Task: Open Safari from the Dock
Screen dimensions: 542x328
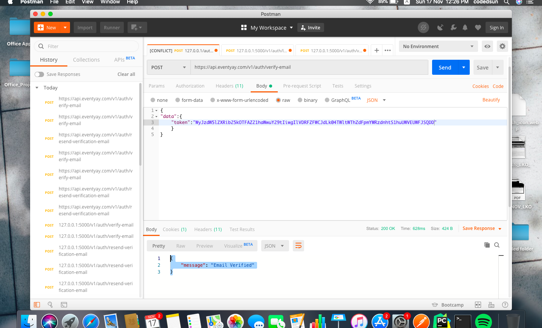Action: click(x=91, y=322)
